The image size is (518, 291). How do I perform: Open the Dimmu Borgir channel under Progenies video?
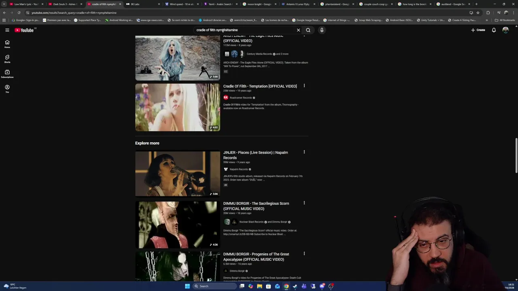(x=237, y=271)
